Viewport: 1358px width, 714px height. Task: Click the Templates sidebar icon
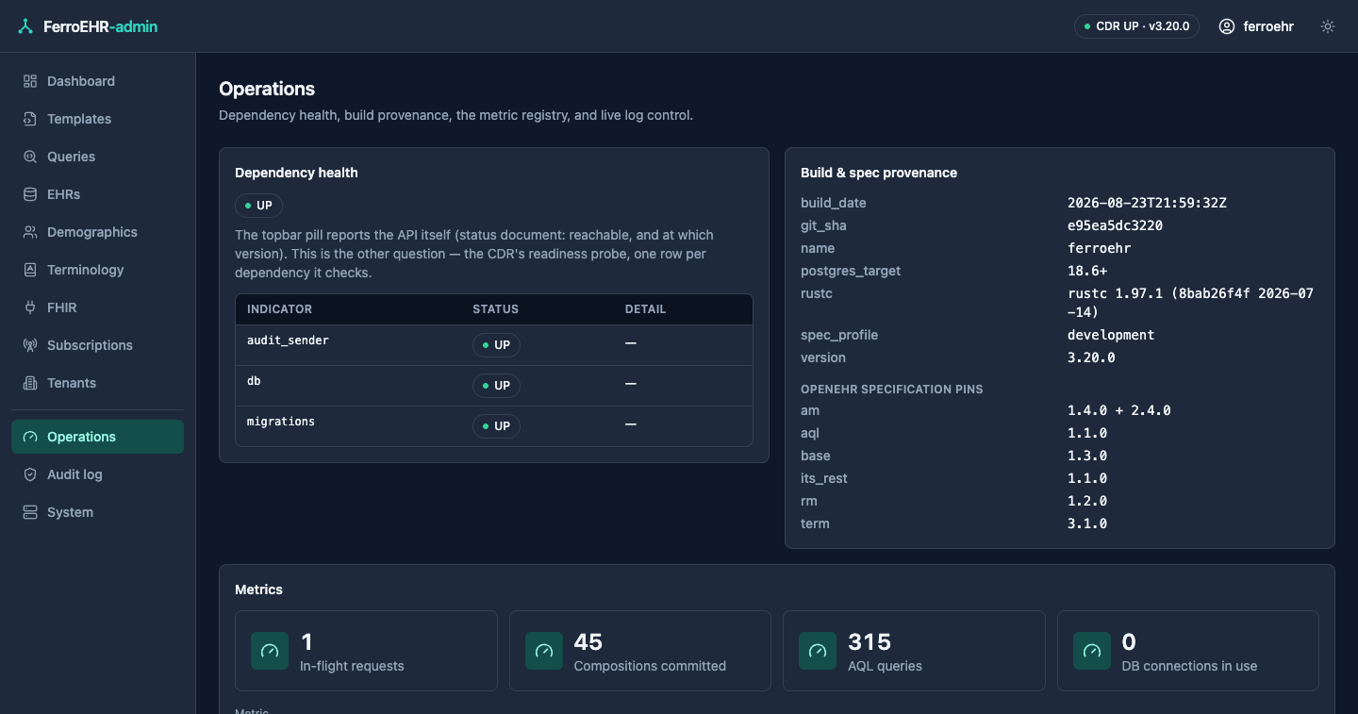point(30,119)
